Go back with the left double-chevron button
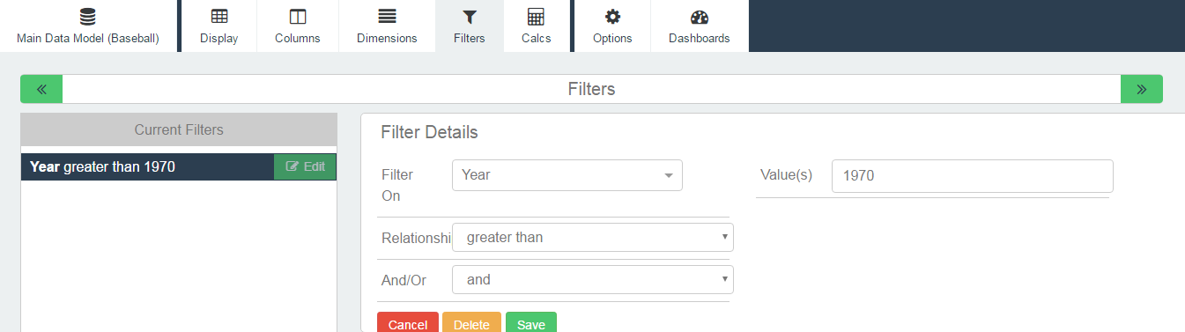 tap(41, 89)
